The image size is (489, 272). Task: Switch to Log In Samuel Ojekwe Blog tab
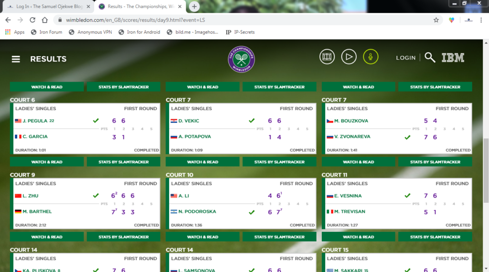click(47, 7)
